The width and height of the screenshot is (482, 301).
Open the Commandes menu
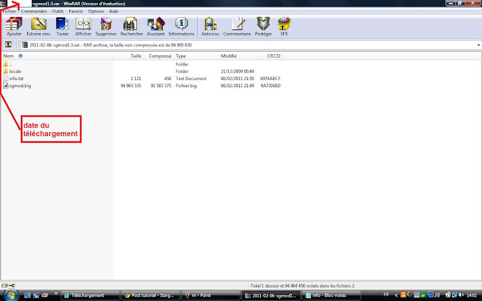[34, 11]
